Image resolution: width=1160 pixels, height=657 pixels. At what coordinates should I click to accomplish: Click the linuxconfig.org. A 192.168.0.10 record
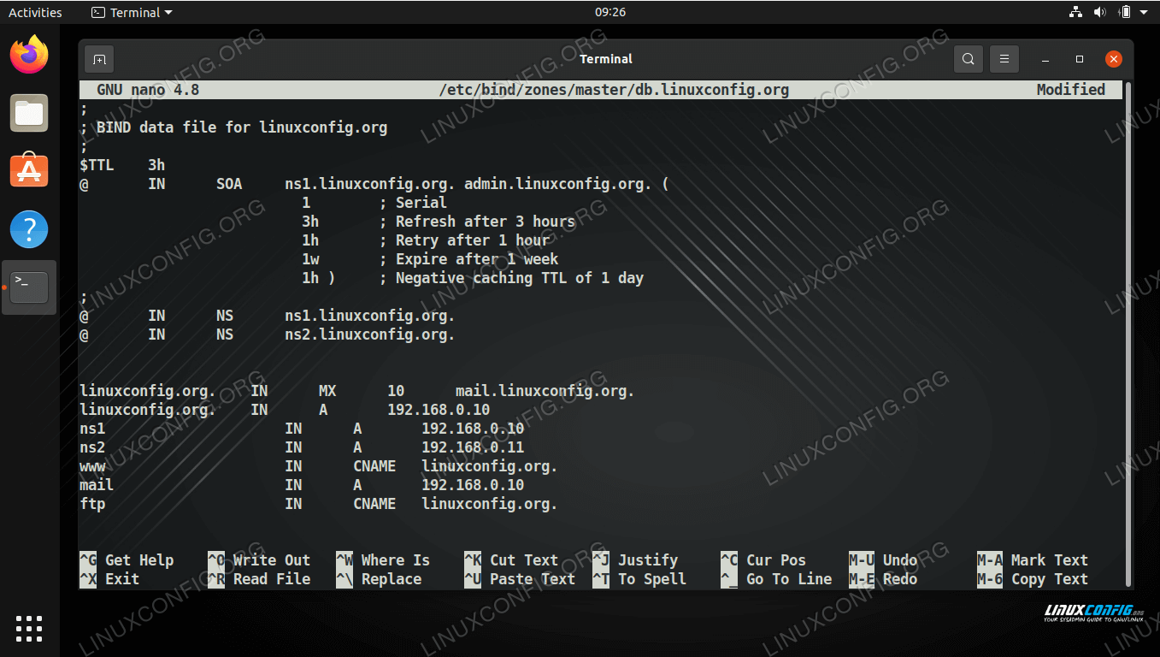click(285, 410)
